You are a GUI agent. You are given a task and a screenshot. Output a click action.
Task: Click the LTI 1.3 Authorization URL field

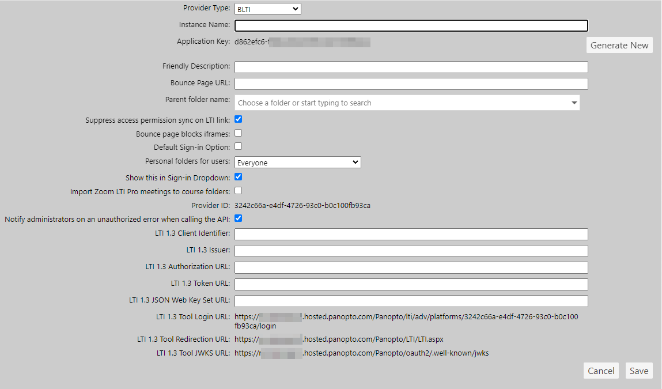[x=411, y=267]
